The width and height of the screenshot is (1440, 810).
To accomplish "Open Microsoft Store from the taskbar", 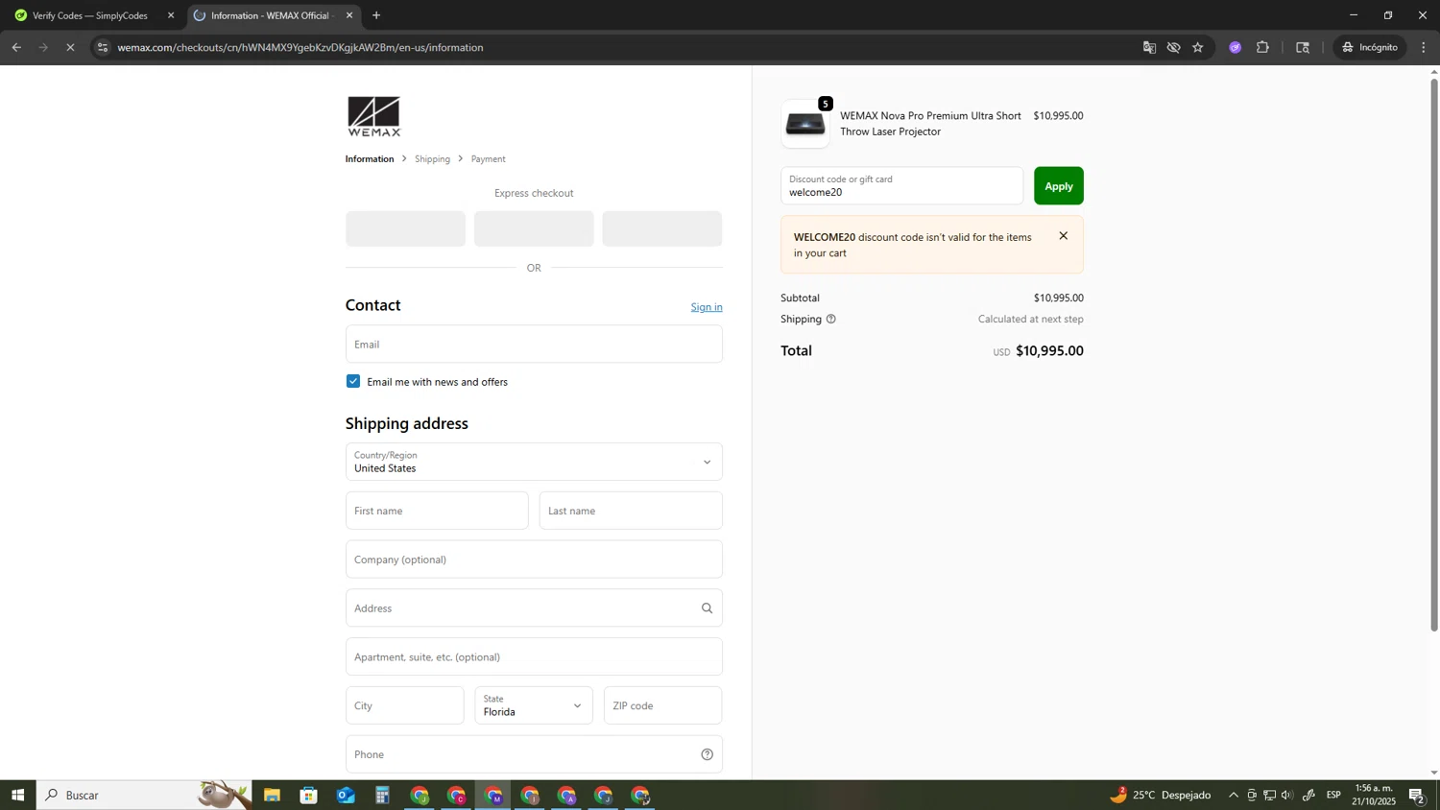I will click(308, 795).
